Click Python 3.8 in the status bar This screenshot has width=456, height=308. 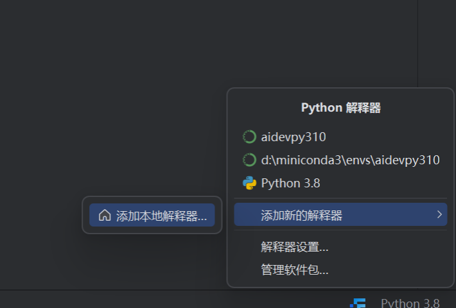click(410, 303)
